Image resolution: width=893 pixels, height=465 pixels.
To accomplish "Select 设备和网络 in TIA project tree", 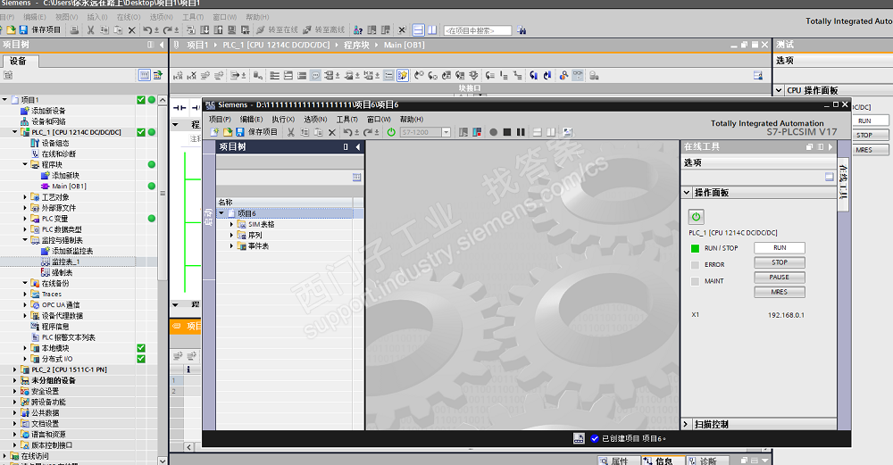I will (x=48, y=121).
